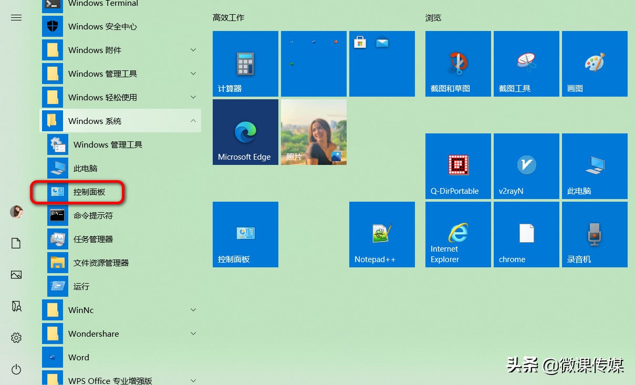Select 命令提示符 from the app list
The width and height of the screenshot is (635, 385).
pos(93,215)
